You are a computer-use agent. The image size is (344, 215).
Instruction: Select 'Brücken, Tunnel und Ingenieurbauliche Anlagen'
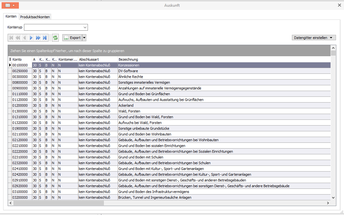click(169, 197)
